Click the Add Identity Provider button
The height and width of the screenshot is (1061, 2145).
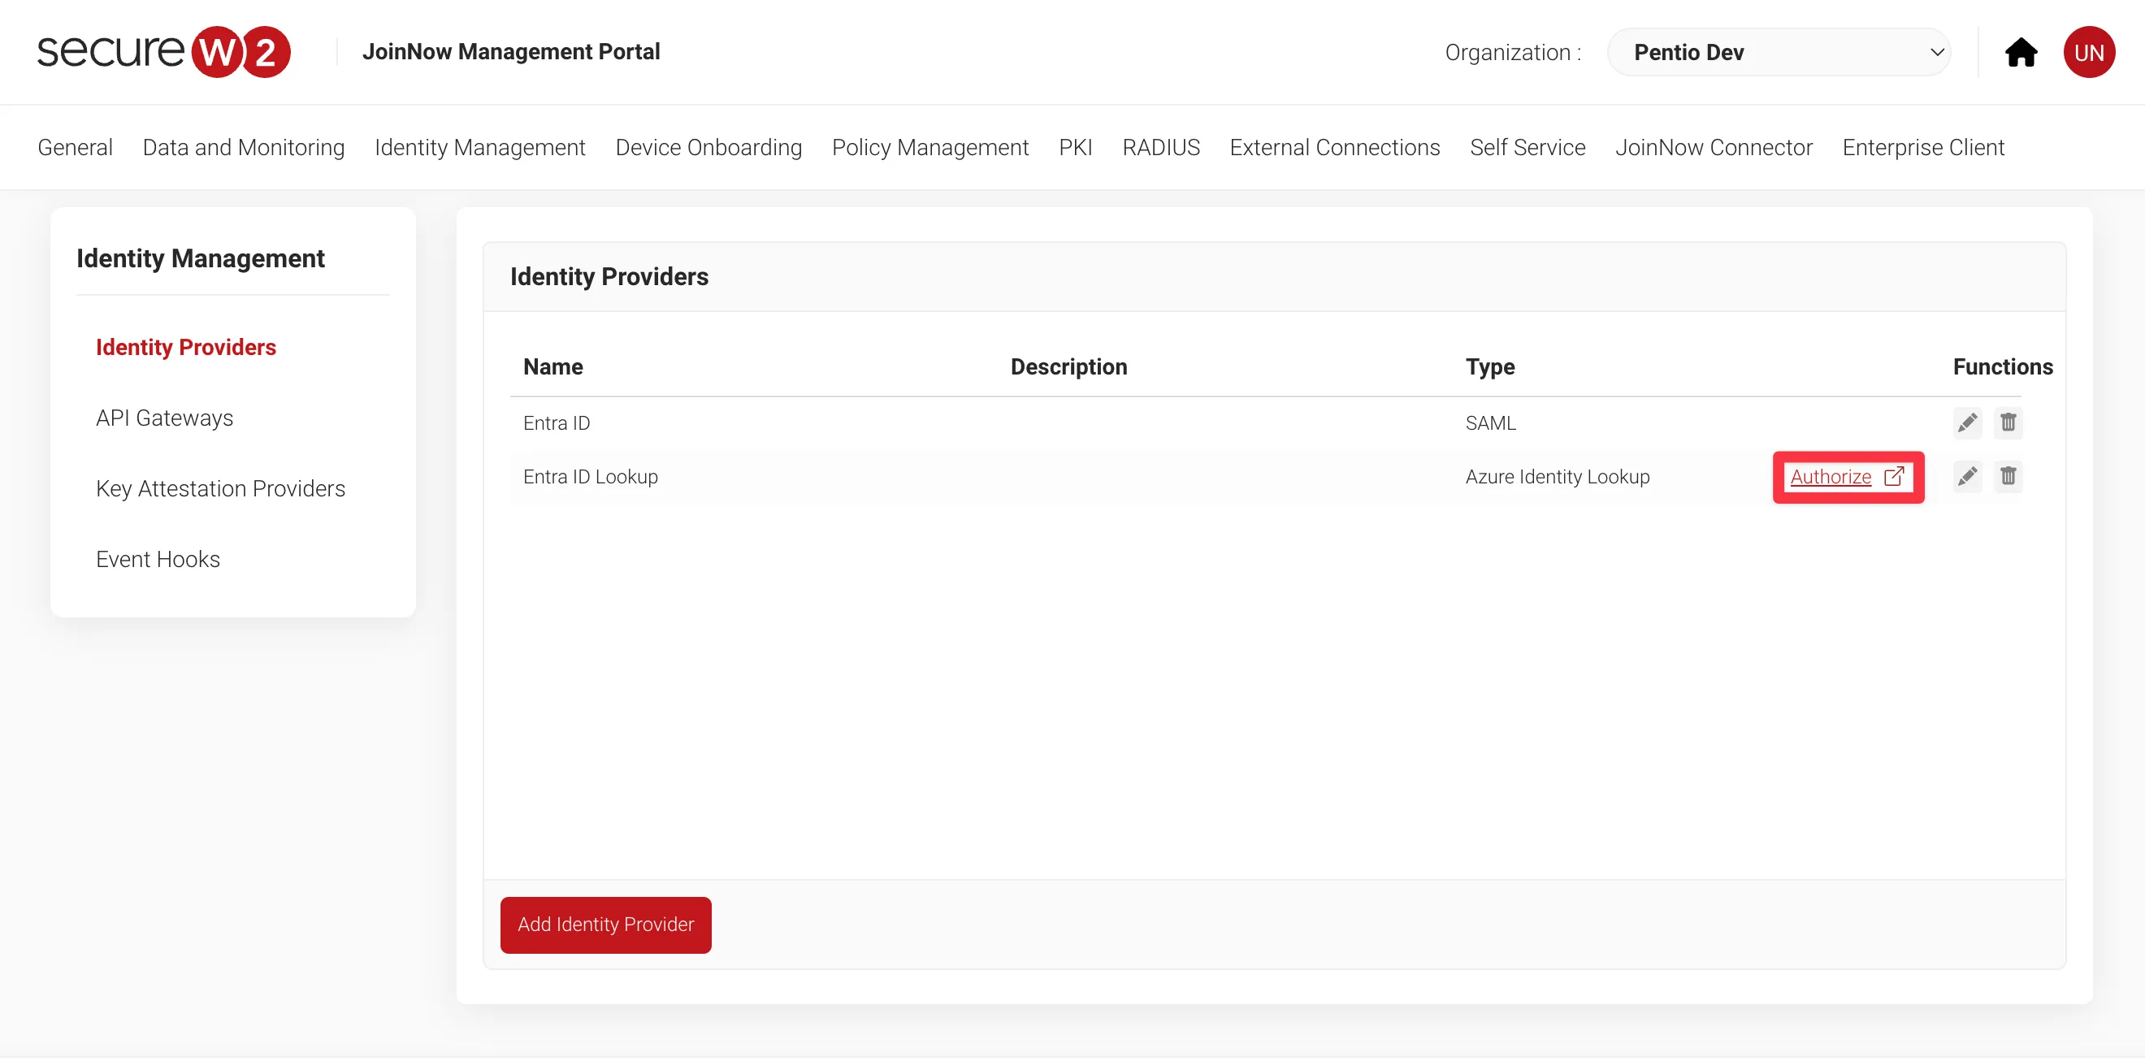605,925
